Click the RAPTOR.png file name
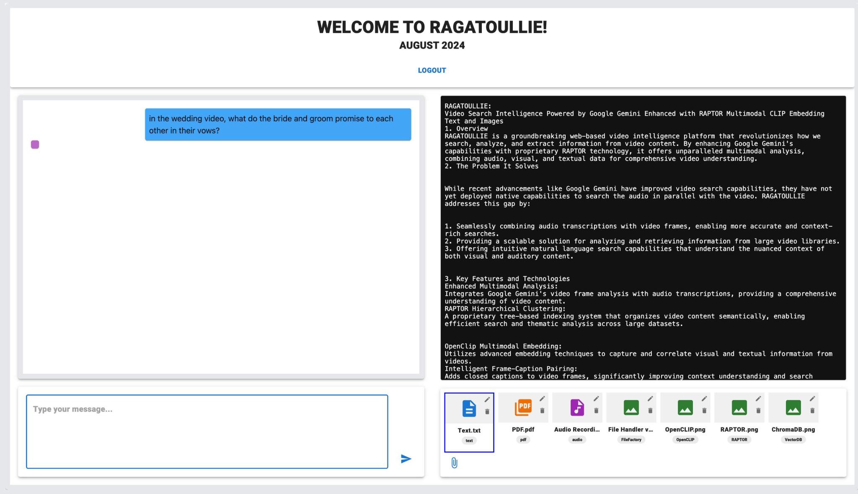Screen dimensions: 858x494 click(739, 429)
